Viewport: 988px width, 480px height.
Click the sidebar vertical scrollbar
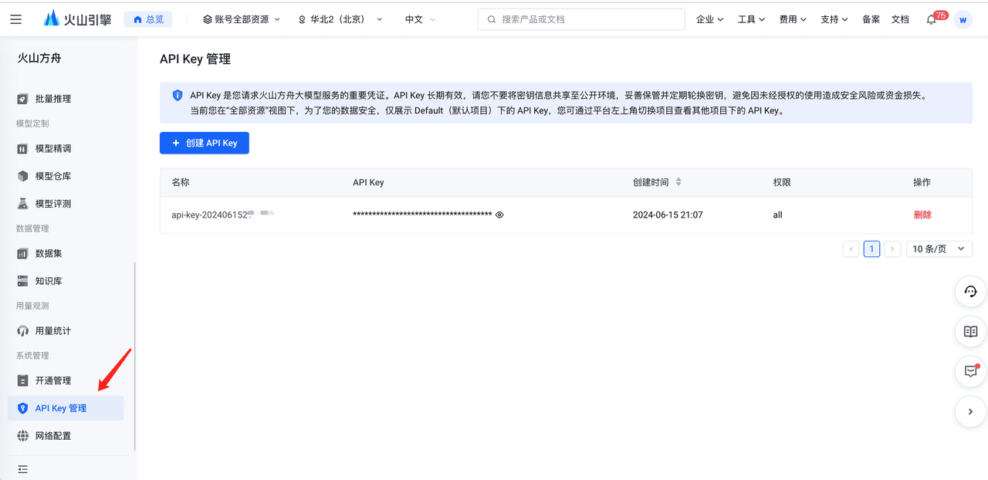(135, 355)
